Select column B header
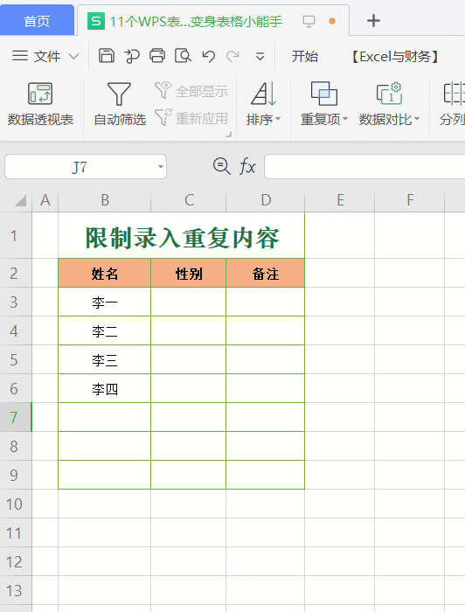 click(105, 200)
